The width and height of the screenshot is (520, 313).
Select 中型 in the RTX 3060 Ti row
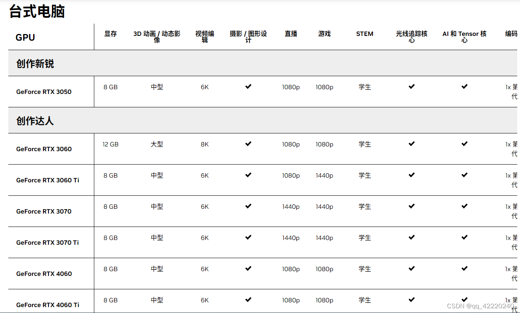tap(157, 176)
